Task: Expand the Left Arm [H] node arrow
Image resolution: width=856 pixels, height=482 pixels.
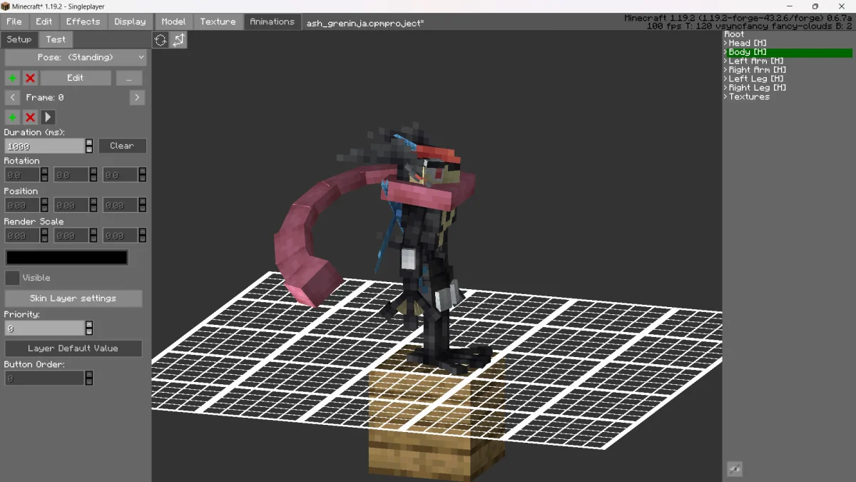Action: point(725,61)
